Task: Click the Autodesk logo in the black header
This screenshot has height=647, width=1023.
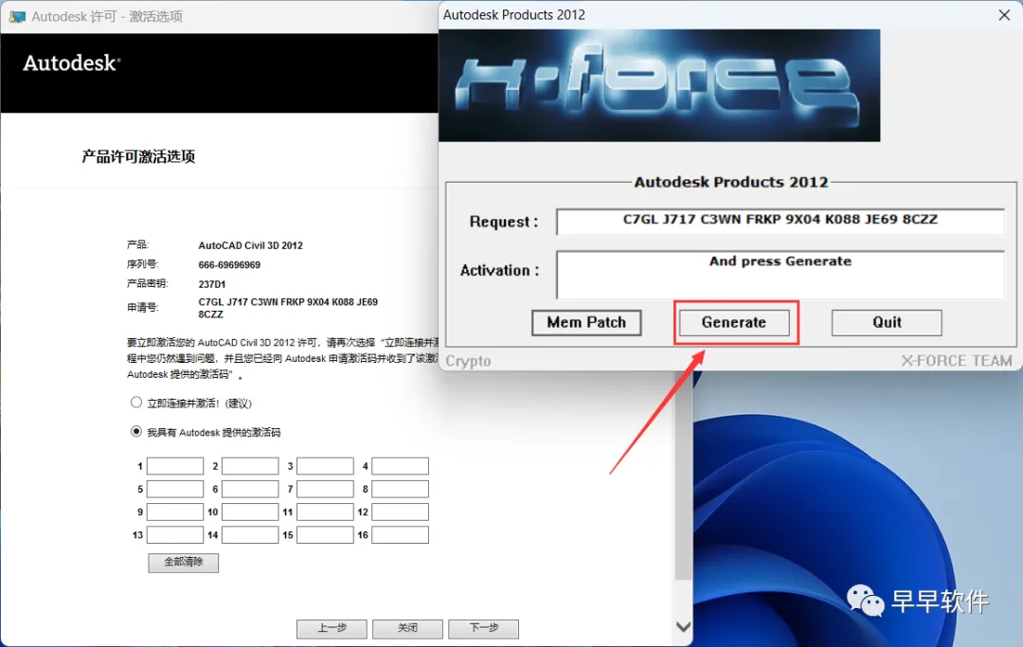Action: click(x=72, y=63)
